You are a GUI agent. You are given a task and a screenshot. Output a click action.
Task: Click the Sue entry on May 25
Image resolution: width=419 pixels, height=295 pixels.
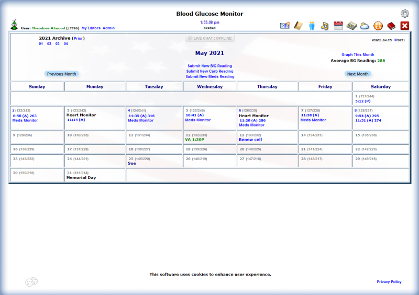132,163
